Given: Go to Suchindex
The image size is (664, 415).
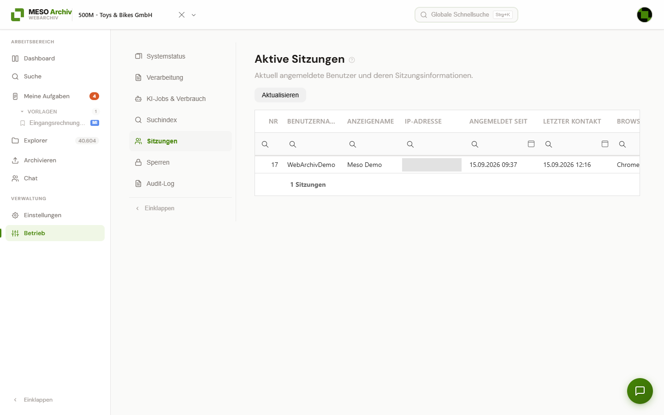Looking at the screenshot, I should coord(180,120).
